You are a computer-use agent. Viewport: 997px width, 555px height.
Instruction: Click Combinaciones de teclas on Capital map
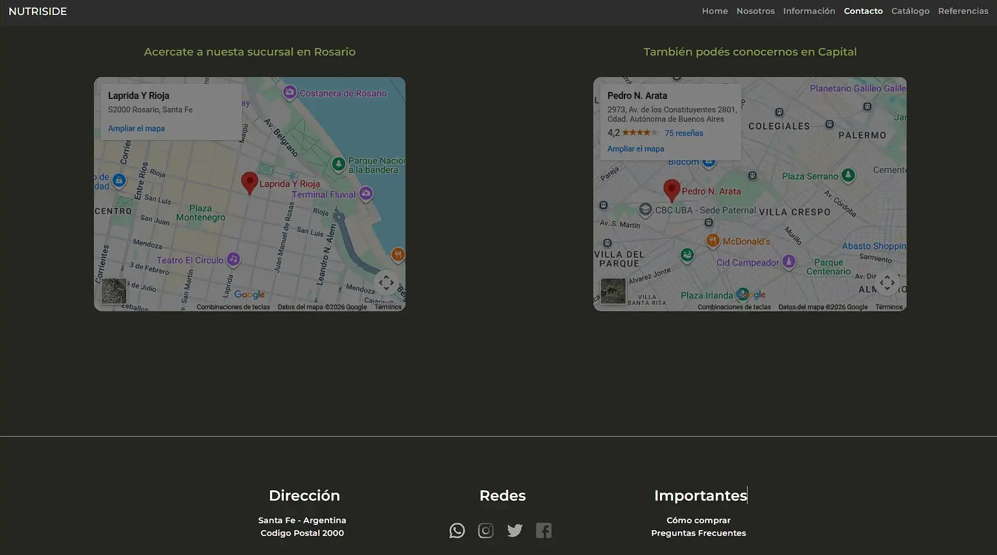(x=734, y=307)
